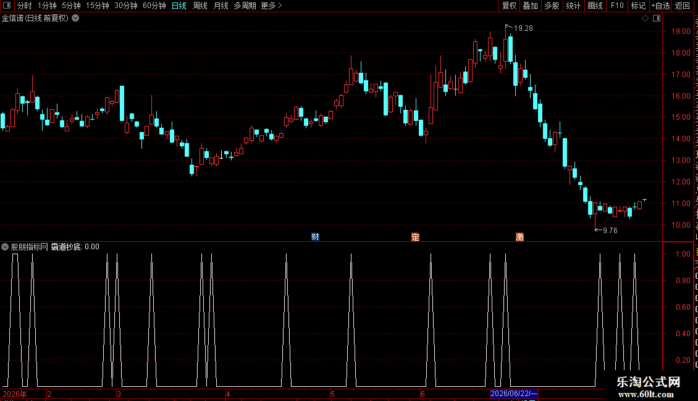The width and height of the screenshot is (698, 401).
Task: Add stock via +自选 button
Action: point(660,6)
